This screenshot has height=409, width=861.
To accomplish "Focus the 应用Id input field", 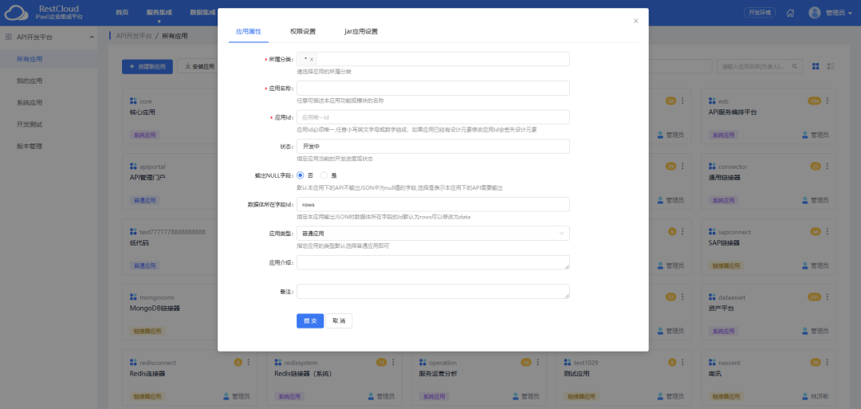I will 433,117.
